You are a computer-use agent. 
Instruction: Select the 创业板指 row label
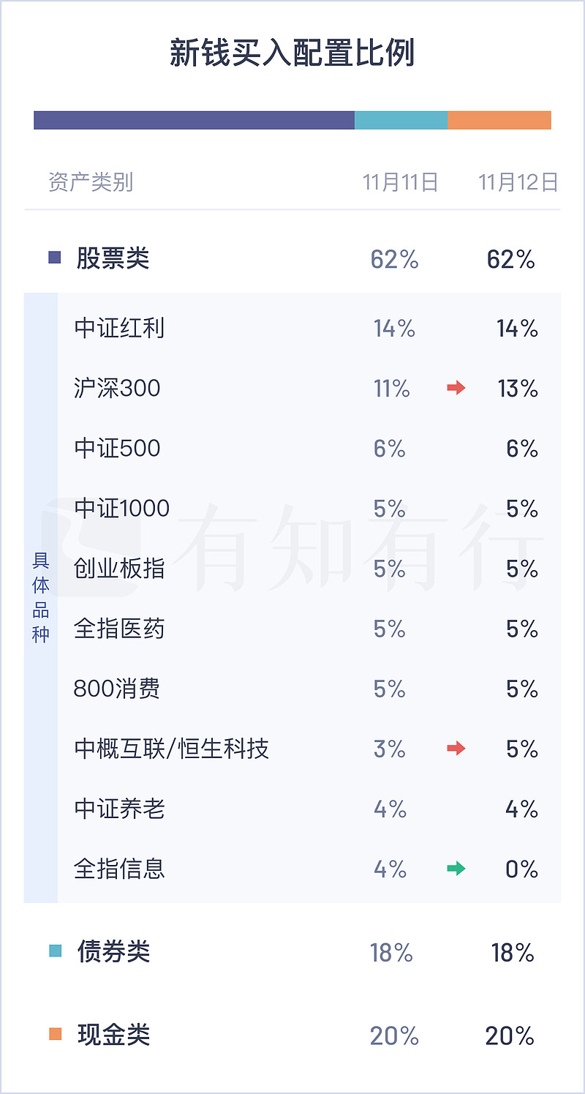[x=119, y=568]
